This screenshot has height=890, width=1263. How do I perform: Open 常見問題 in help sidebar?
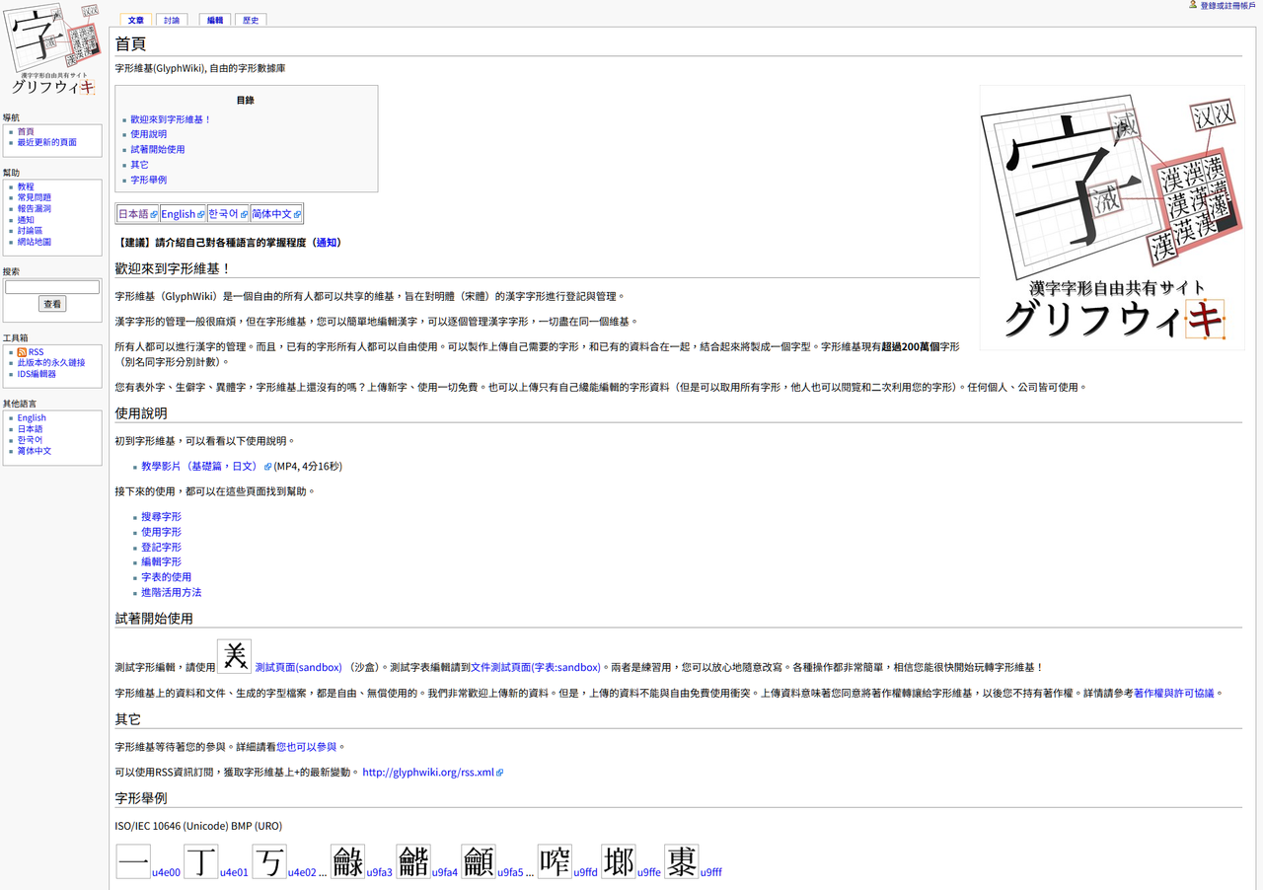[35, 197]
